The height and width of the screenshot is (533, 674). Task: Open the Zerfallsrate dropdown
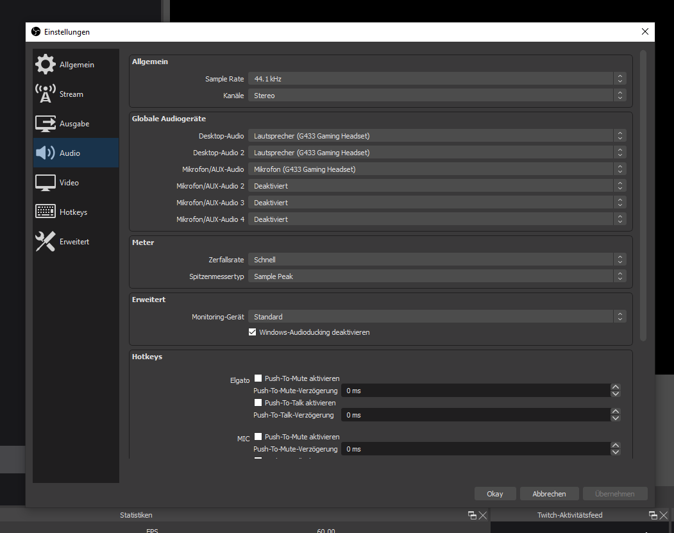(x=436, y=260)
